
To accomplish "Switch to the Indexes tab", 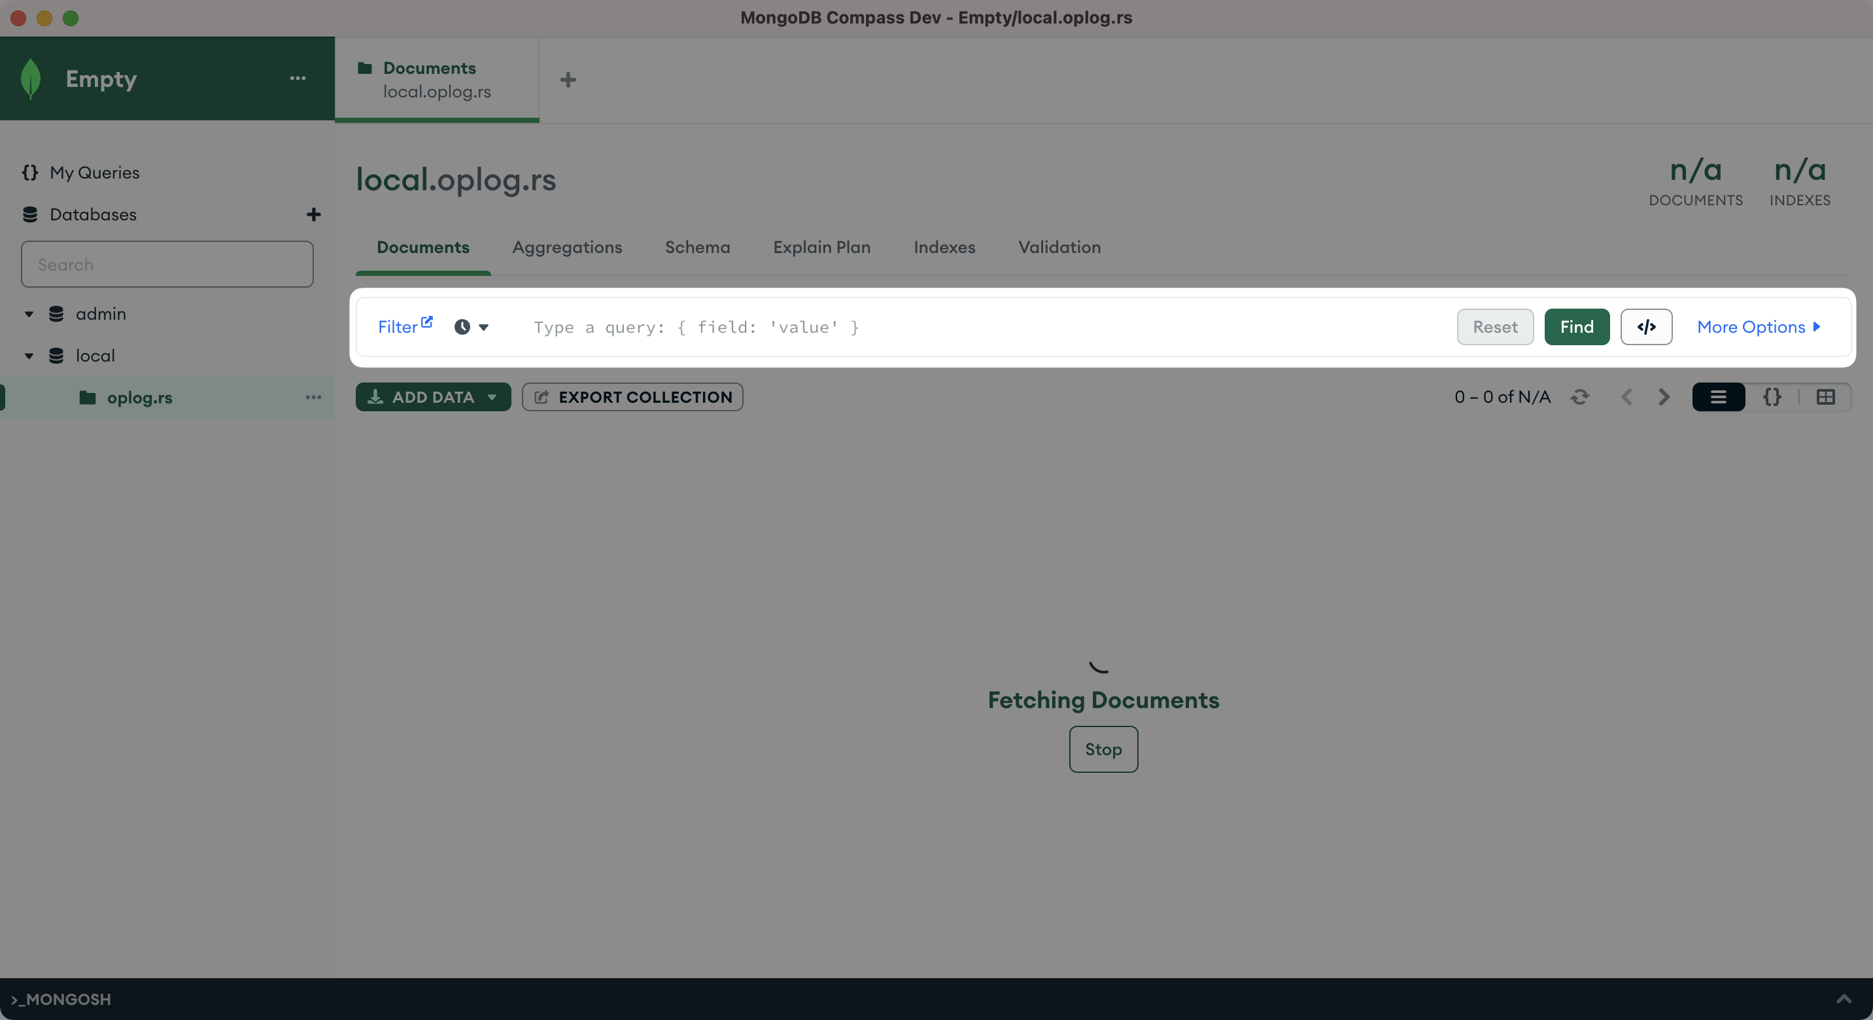I will pyautogui.click(x=944, y=247).
